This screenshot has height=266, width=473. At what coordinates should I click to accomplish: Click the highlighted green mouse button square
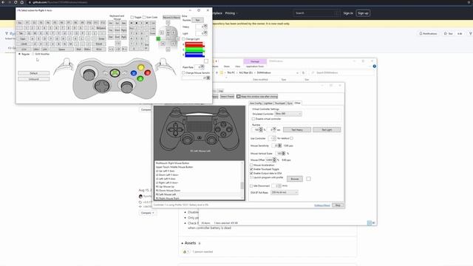158,38
